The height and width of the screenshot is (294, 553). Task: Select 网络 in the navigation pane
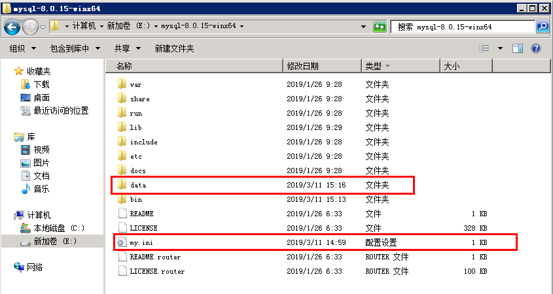click(35, 267)
